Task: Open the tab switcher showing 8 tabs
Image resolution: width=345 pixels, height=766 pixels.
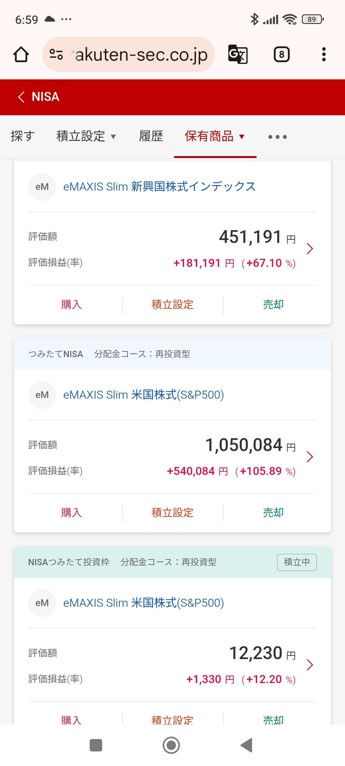Action: (x=281, y=54)
